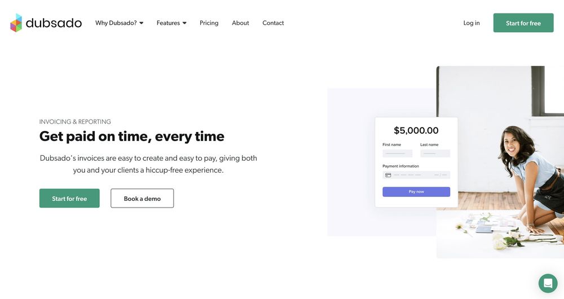This screenshot has width=564, height=299.
Task: Click Start for free below the headline
Action: pyautogui.click(x=69, y=199)
